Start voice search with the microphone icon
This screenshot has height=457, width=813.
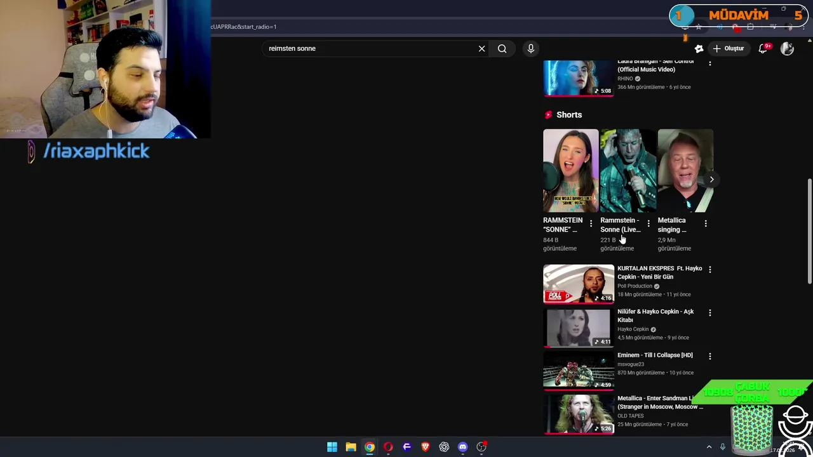[x=531, y=48]
